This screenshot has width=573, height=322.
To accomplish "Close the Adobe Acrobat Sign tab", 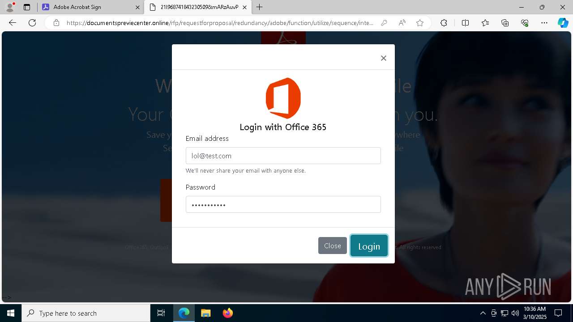I will pos(137,7).
